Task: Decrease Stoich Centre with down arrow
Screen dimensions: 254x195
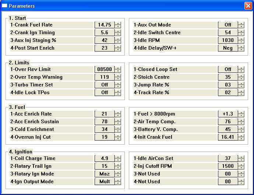Action: [x=241, y=79]
